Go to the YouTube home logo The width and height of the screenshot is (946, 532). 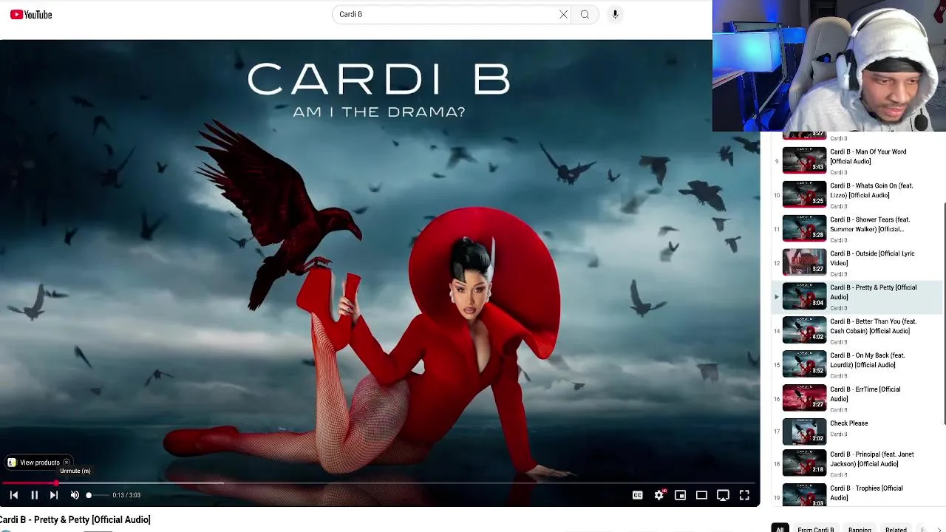click(31, 14)
